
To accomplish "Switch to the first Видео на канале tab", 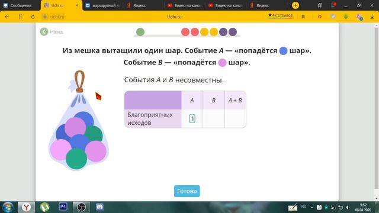I will click(184, 5).
